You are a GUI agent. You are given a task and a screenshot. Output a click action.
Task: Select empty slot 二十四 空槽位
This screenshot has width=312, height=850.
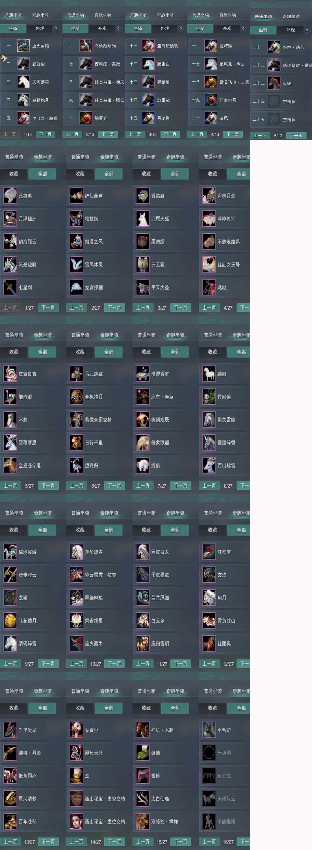pyautogui.click(x=281, y=102)
